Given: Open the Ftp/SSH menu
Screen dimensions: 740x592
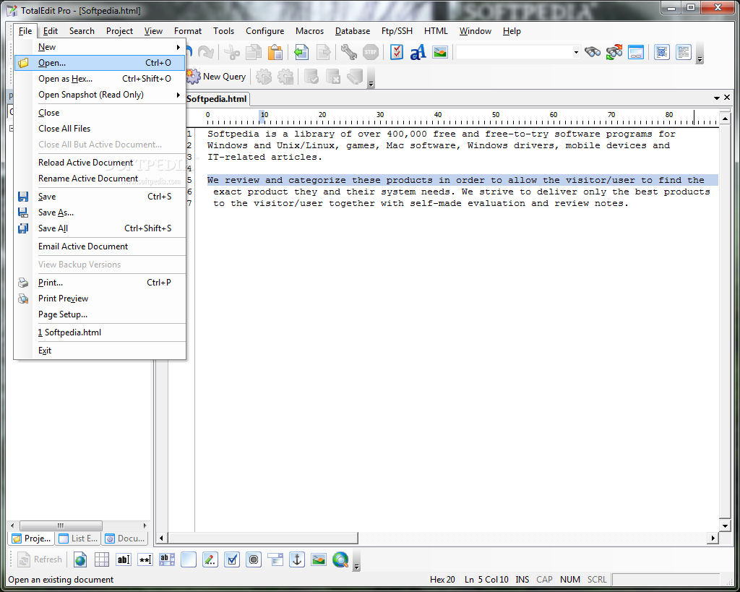Looking at the screenshot, I should coord(397,30).
